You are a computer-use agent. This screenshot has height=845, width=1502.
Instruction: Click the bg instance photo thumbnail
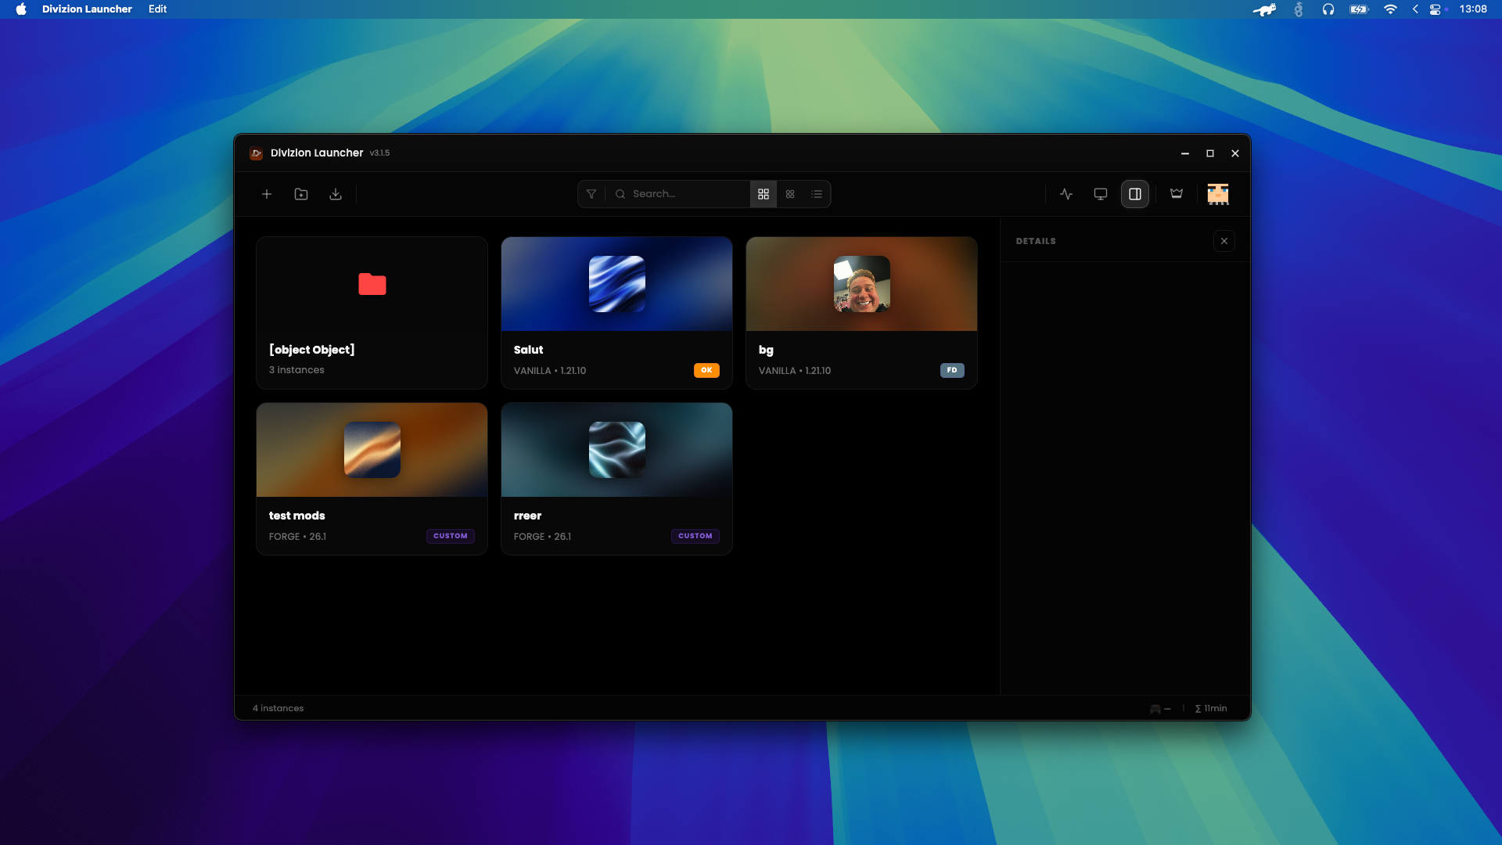coord(862,284)
